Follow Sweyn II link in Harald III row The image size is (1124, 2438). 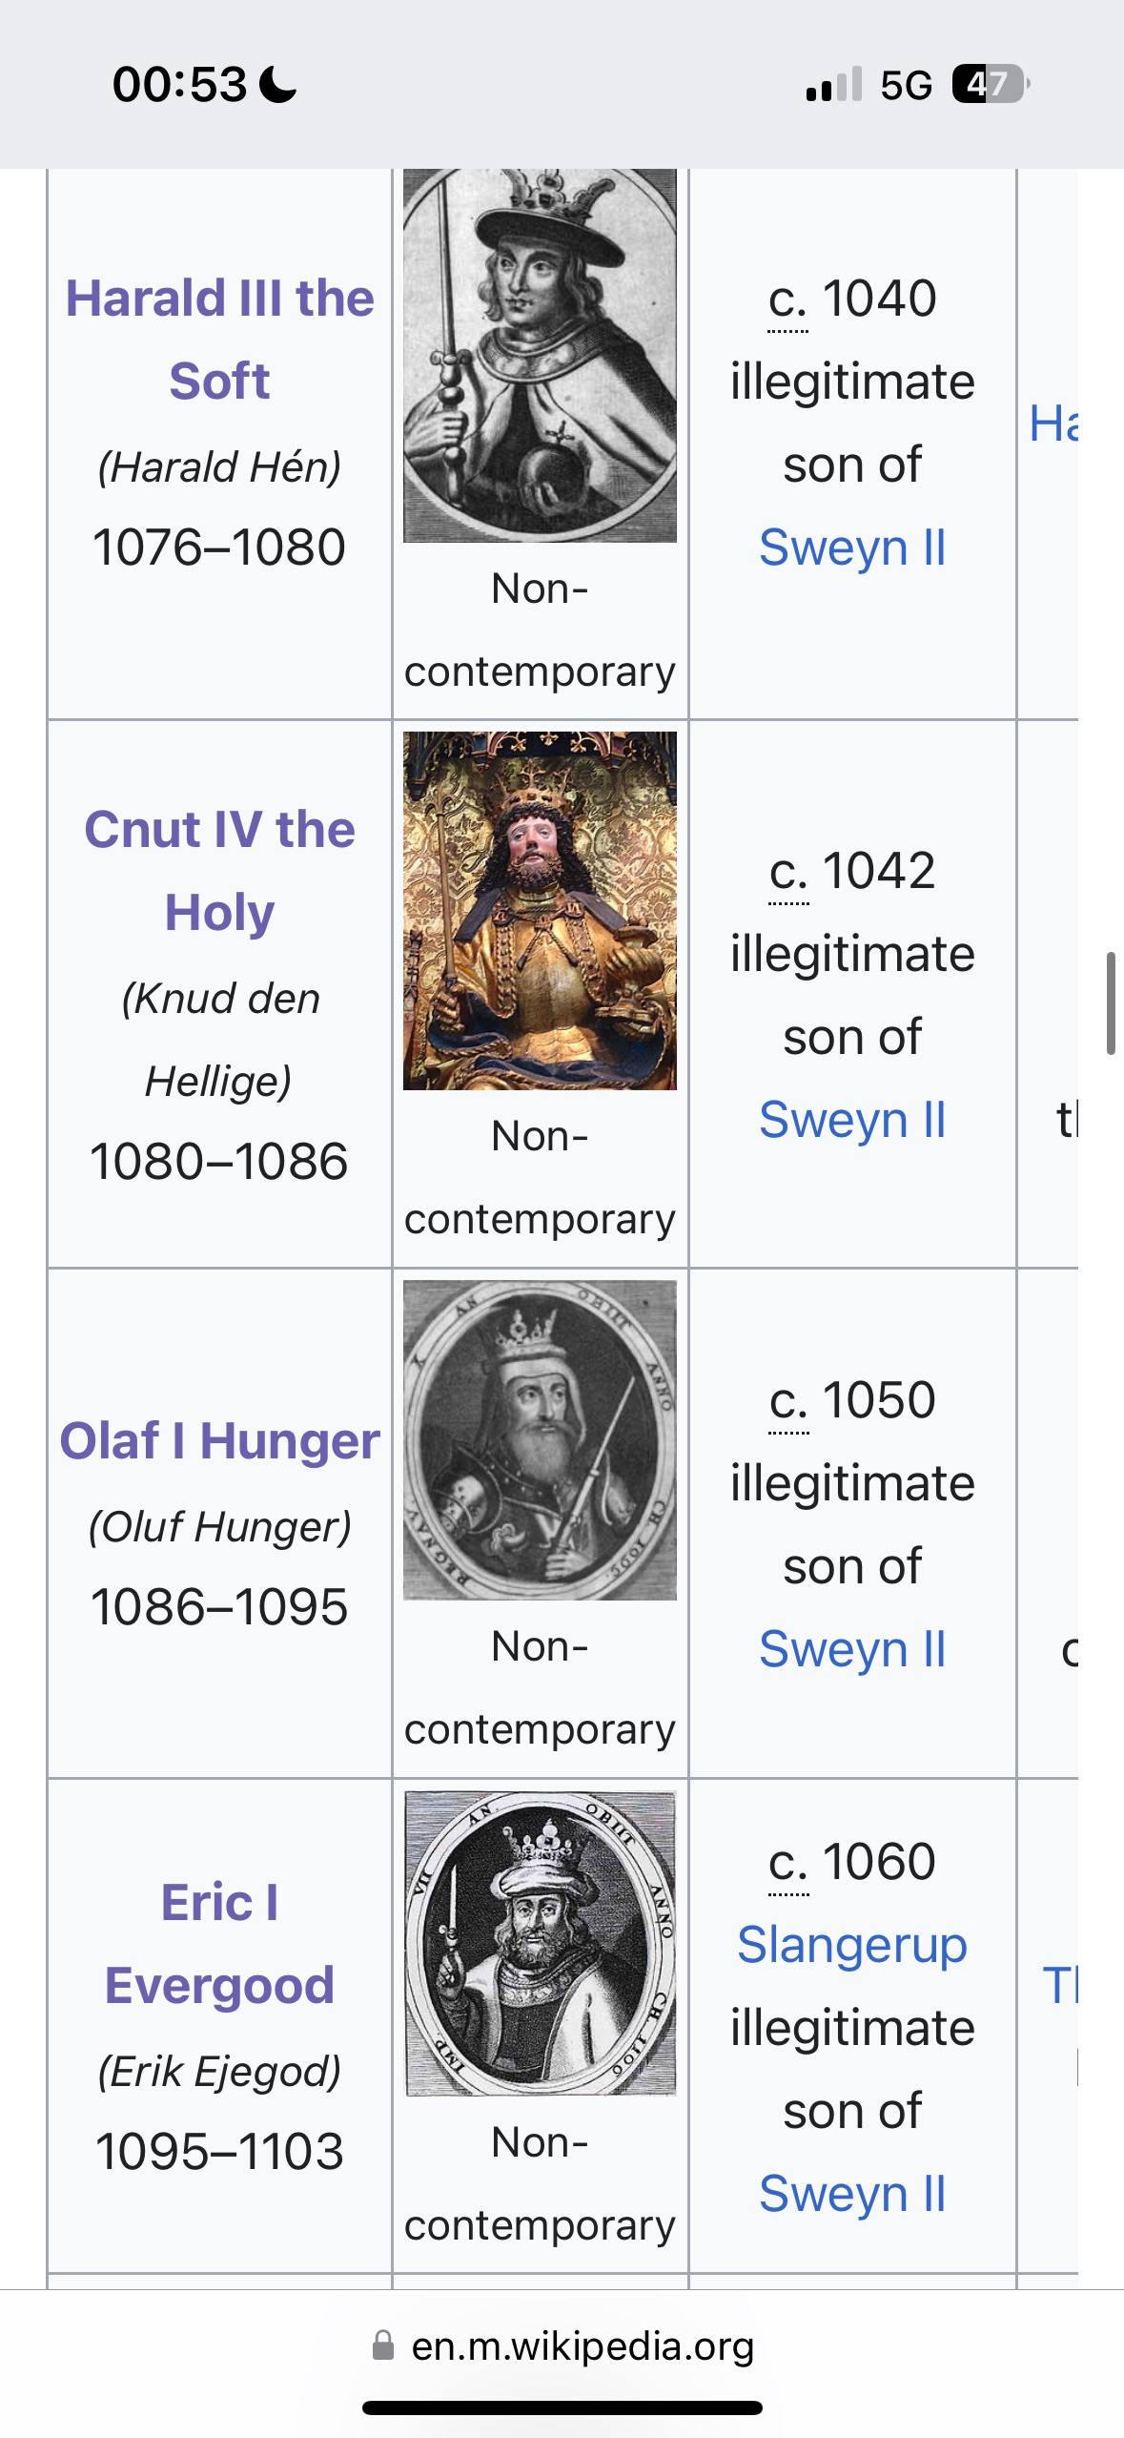point(852,548)
